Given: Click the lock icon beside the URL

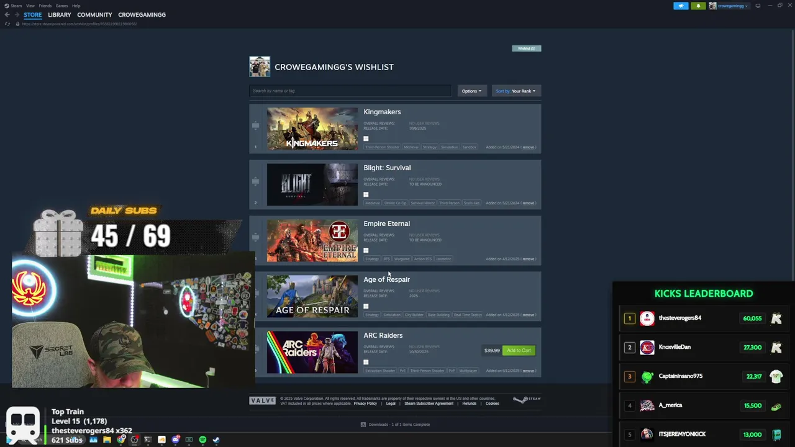Looking at the screenshot, I should (17, 24).
